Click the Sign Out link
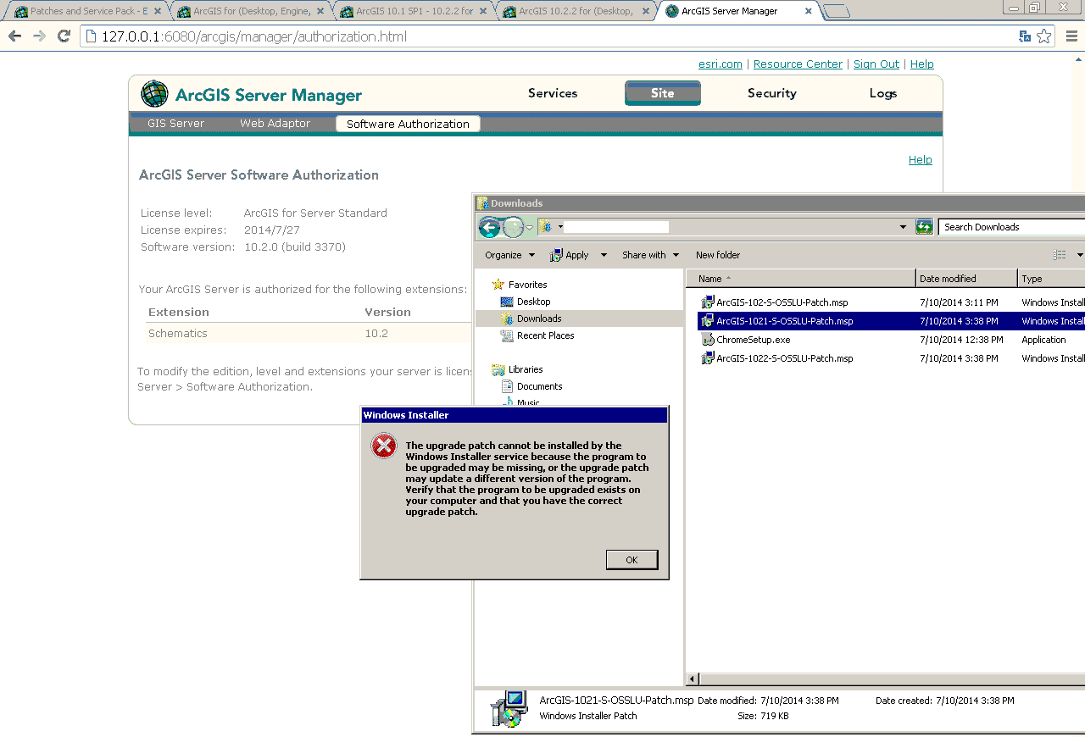The height and width of the screenshot is (737, 1085). (x=876, y=64)
